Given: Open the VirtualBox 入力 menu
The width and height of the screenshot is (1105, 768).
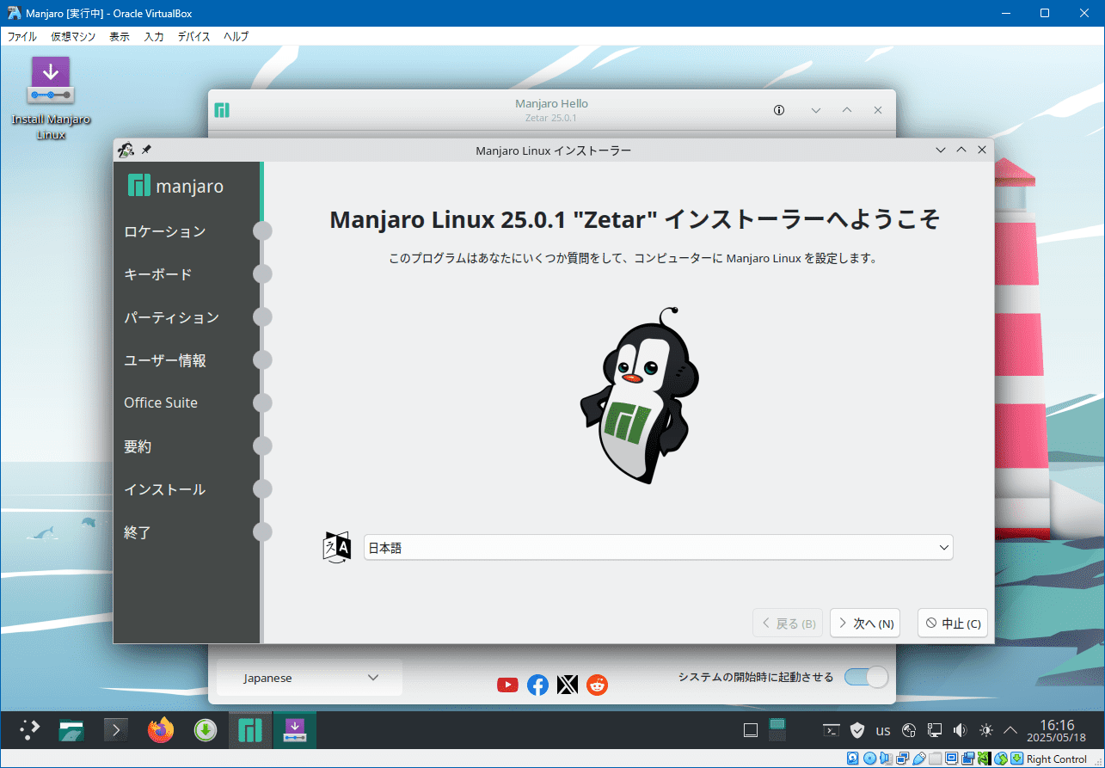Looking at the screenshot, I should pyautogui.click(x=154, y=37).
